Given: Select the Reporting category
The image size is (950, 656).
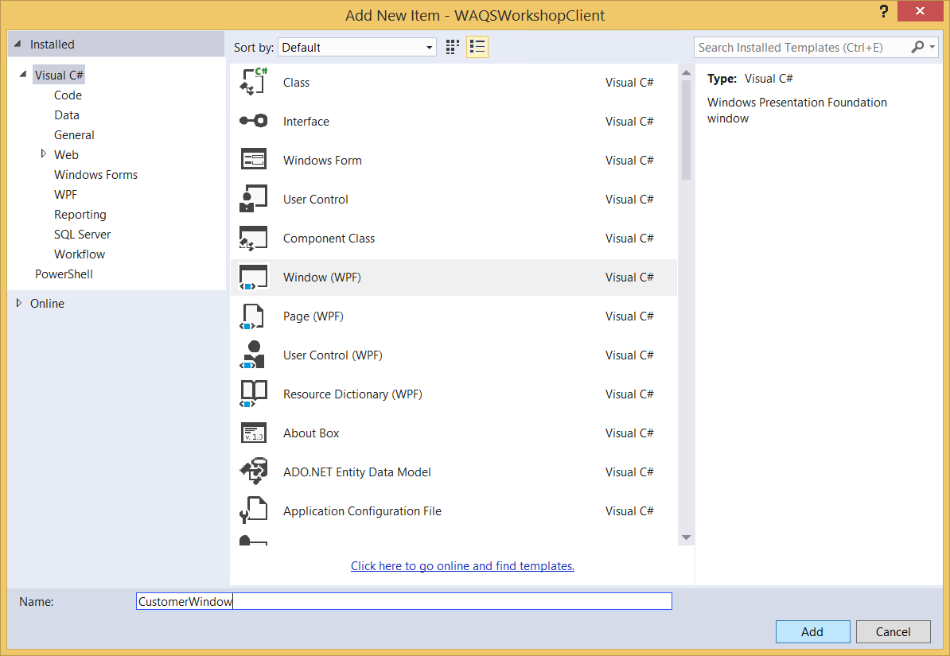Looking at the screenshot, I should (80, 215).
